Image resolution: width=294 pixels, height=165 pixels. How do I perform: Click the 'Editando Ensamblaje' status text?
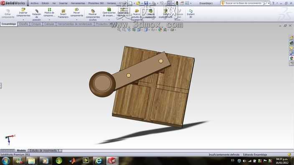click(255, 155)
